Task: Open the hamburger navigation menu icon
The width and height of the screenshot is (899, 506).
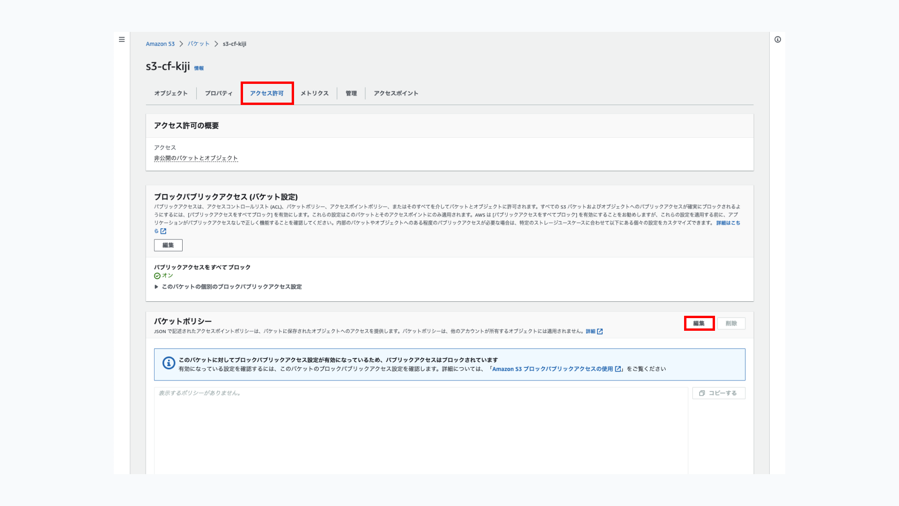Action: [x=122, y=39]
